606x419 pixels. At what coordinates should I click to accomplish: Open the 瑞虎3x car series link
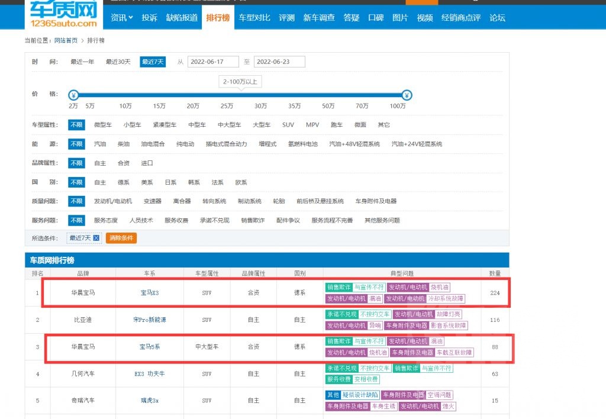point(150,401)
